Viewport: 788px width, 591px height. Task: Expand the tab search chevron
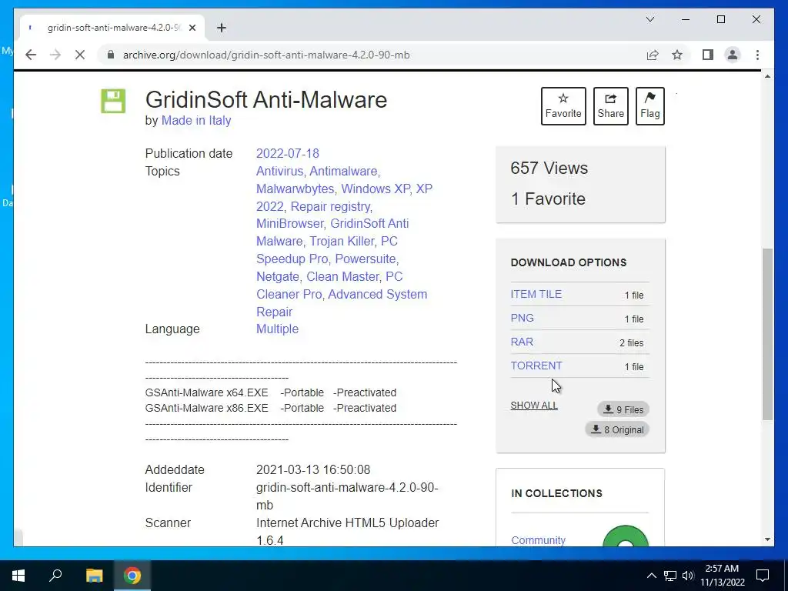(x=650, y=19)
